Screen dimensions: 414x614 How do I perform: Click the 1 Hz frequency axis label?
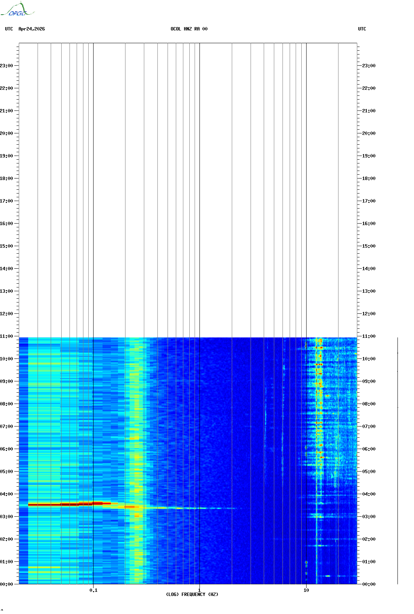point(199,590)
